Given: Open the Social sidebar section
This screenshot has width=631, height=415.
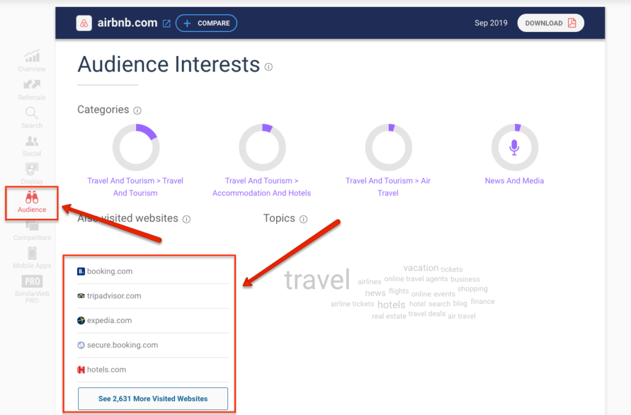Looking at the screenshot, I should (x=32, y=146).
